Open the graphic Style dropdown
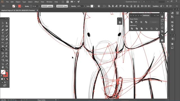180x101 pixels. [x=94, y=6]
